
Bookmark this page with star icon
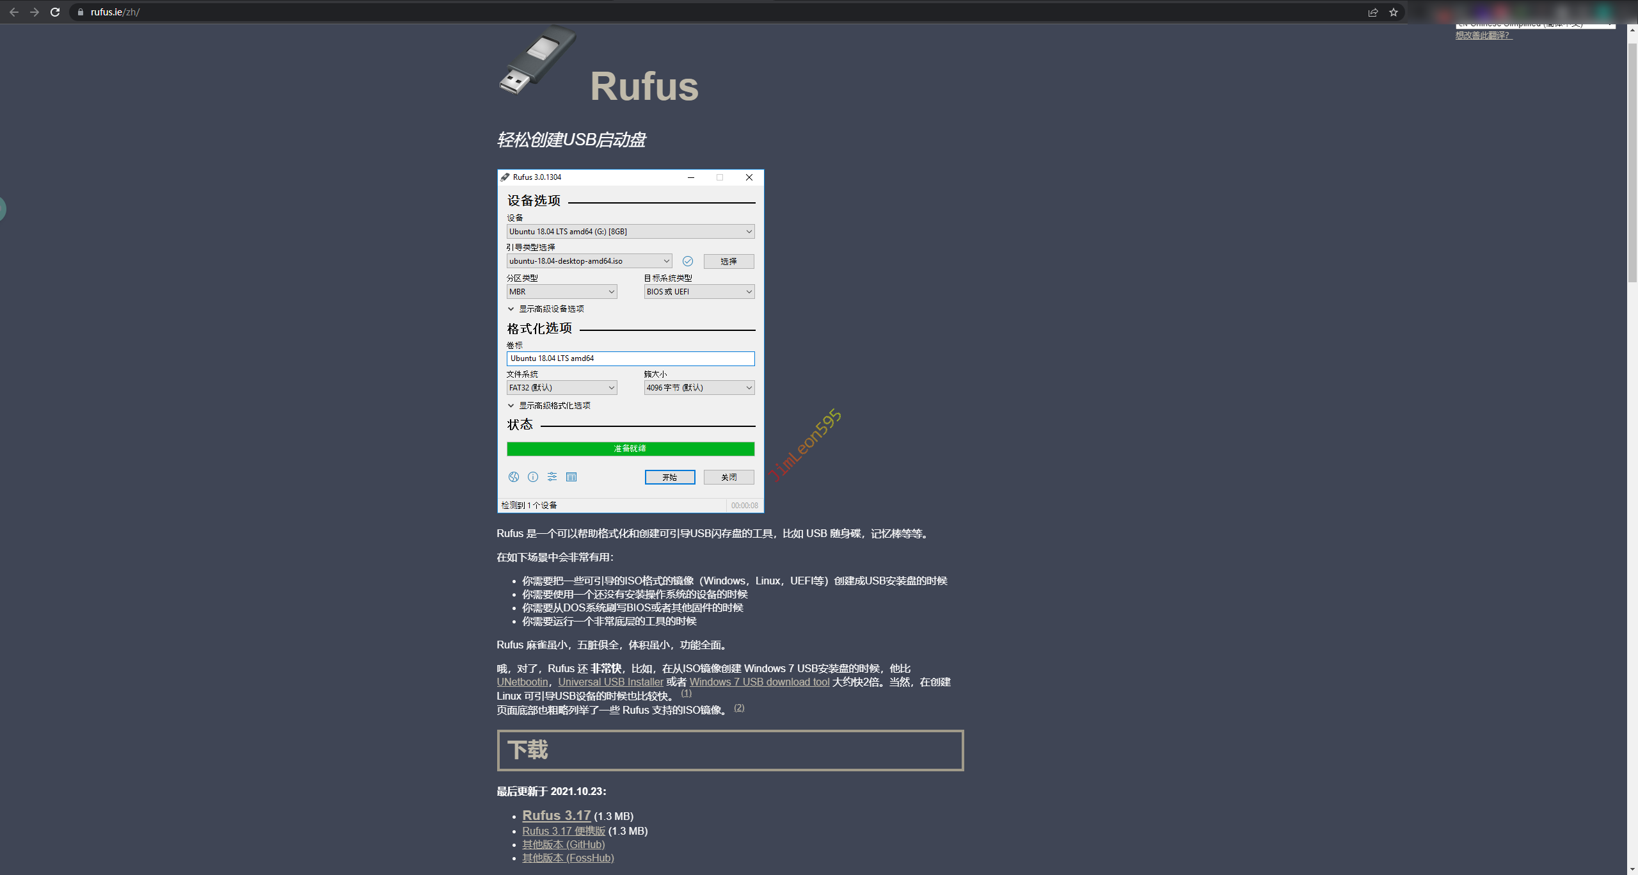click(1393, 12)
